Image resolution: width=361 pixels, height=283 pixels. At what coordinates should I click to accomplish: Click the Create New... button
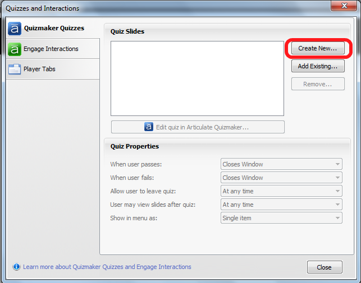coord(318,48)
